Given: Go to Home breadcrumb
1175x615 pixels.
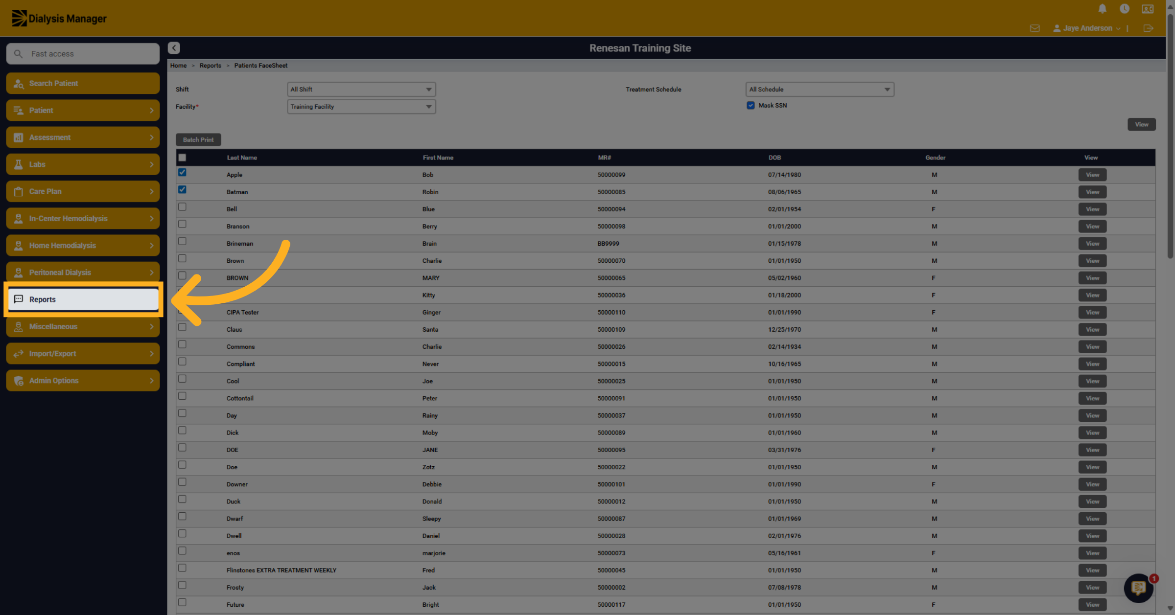Looking at the screenshot, I should coord(178,66).
